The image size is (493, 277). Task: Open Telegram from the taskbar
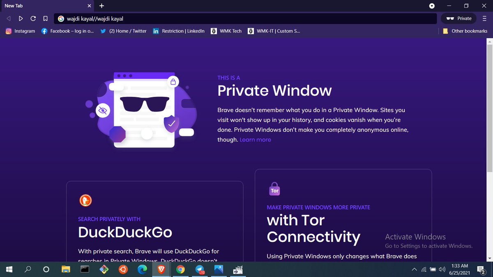(x=200, y=269)
